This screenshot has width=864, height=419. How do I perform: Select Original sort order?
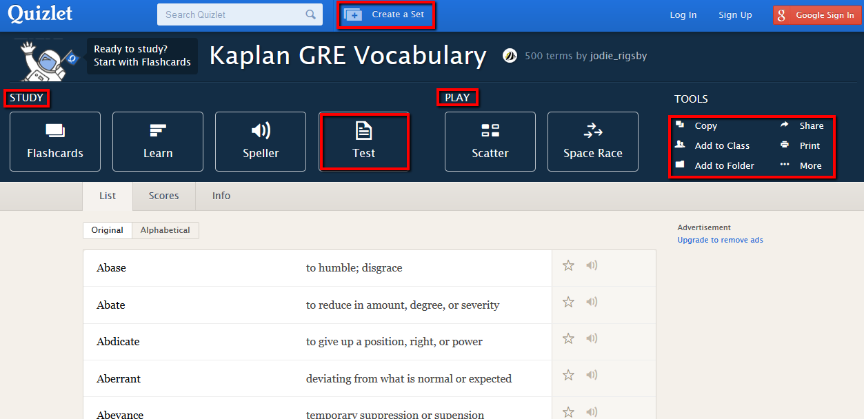pos(108,230)
